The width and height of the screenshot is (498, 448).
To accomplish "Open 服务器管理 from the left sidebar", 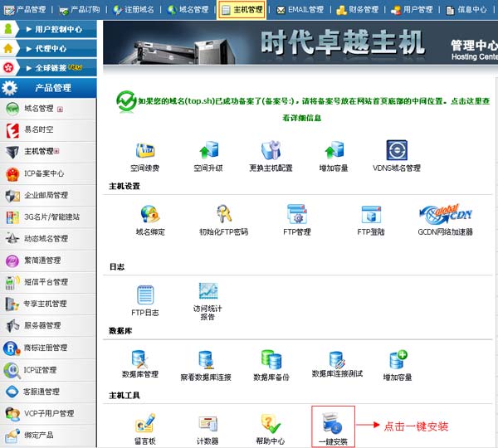I will click(41, 325).
